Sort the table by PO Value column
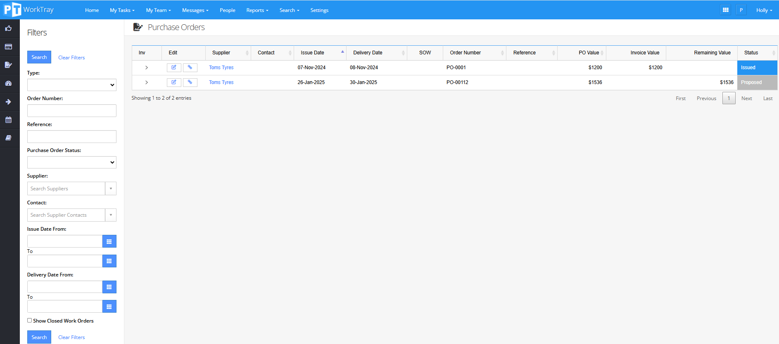The height and width of the screenshot is (344, 779). (x=588, y=53)
